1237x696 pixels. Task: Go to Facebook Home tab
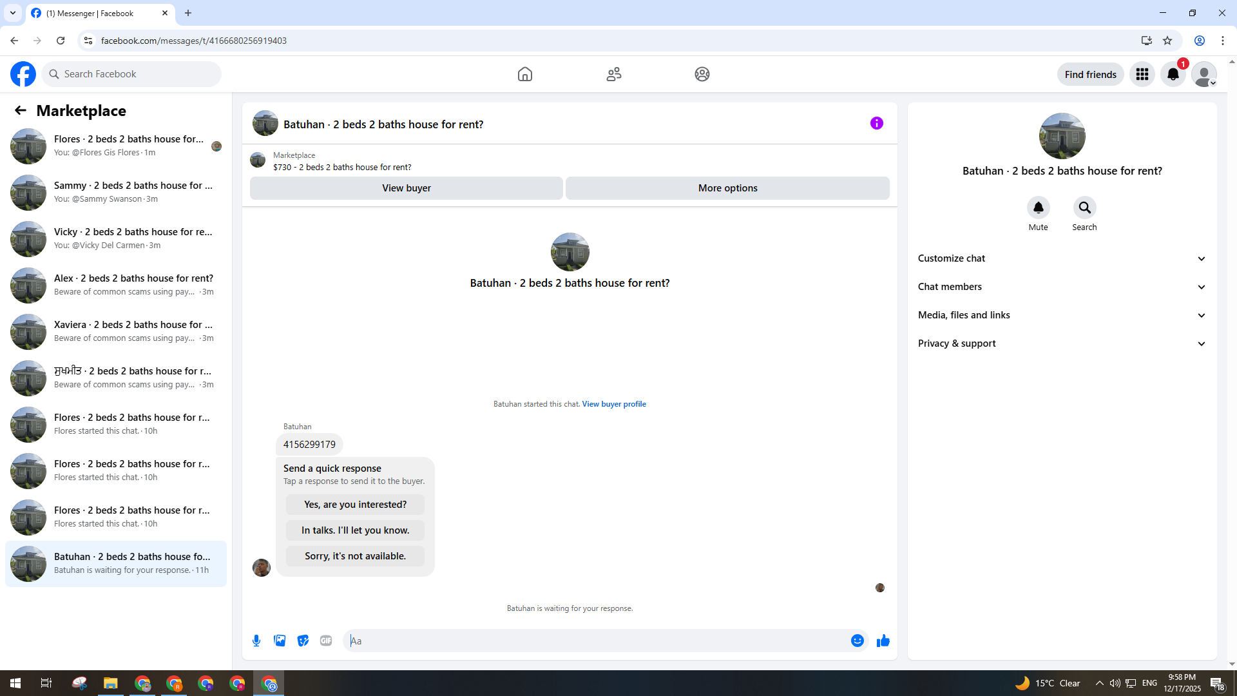coord(524,74)
